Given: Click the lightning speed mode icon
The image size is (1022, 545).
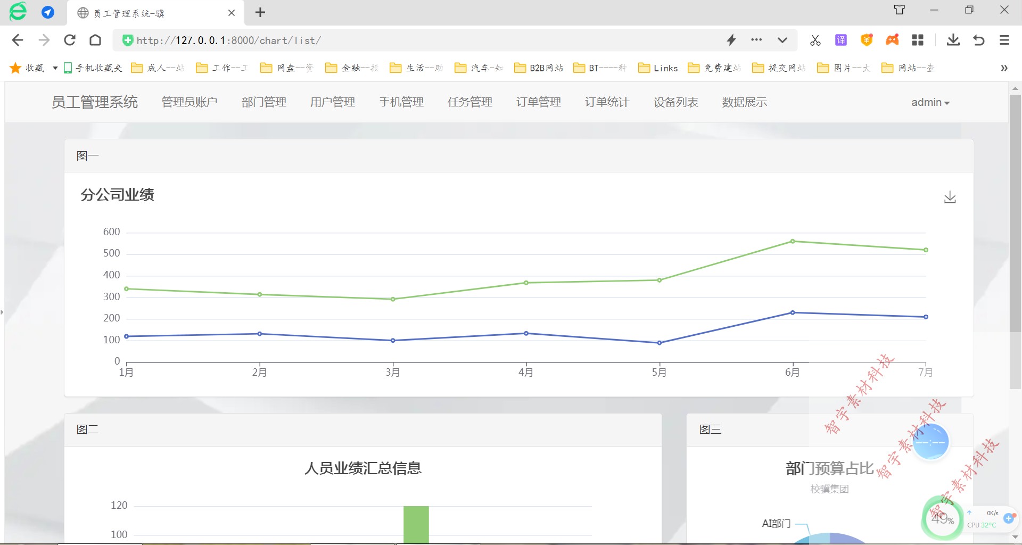Looking at the screenshot, I should [x=731, y=40].
